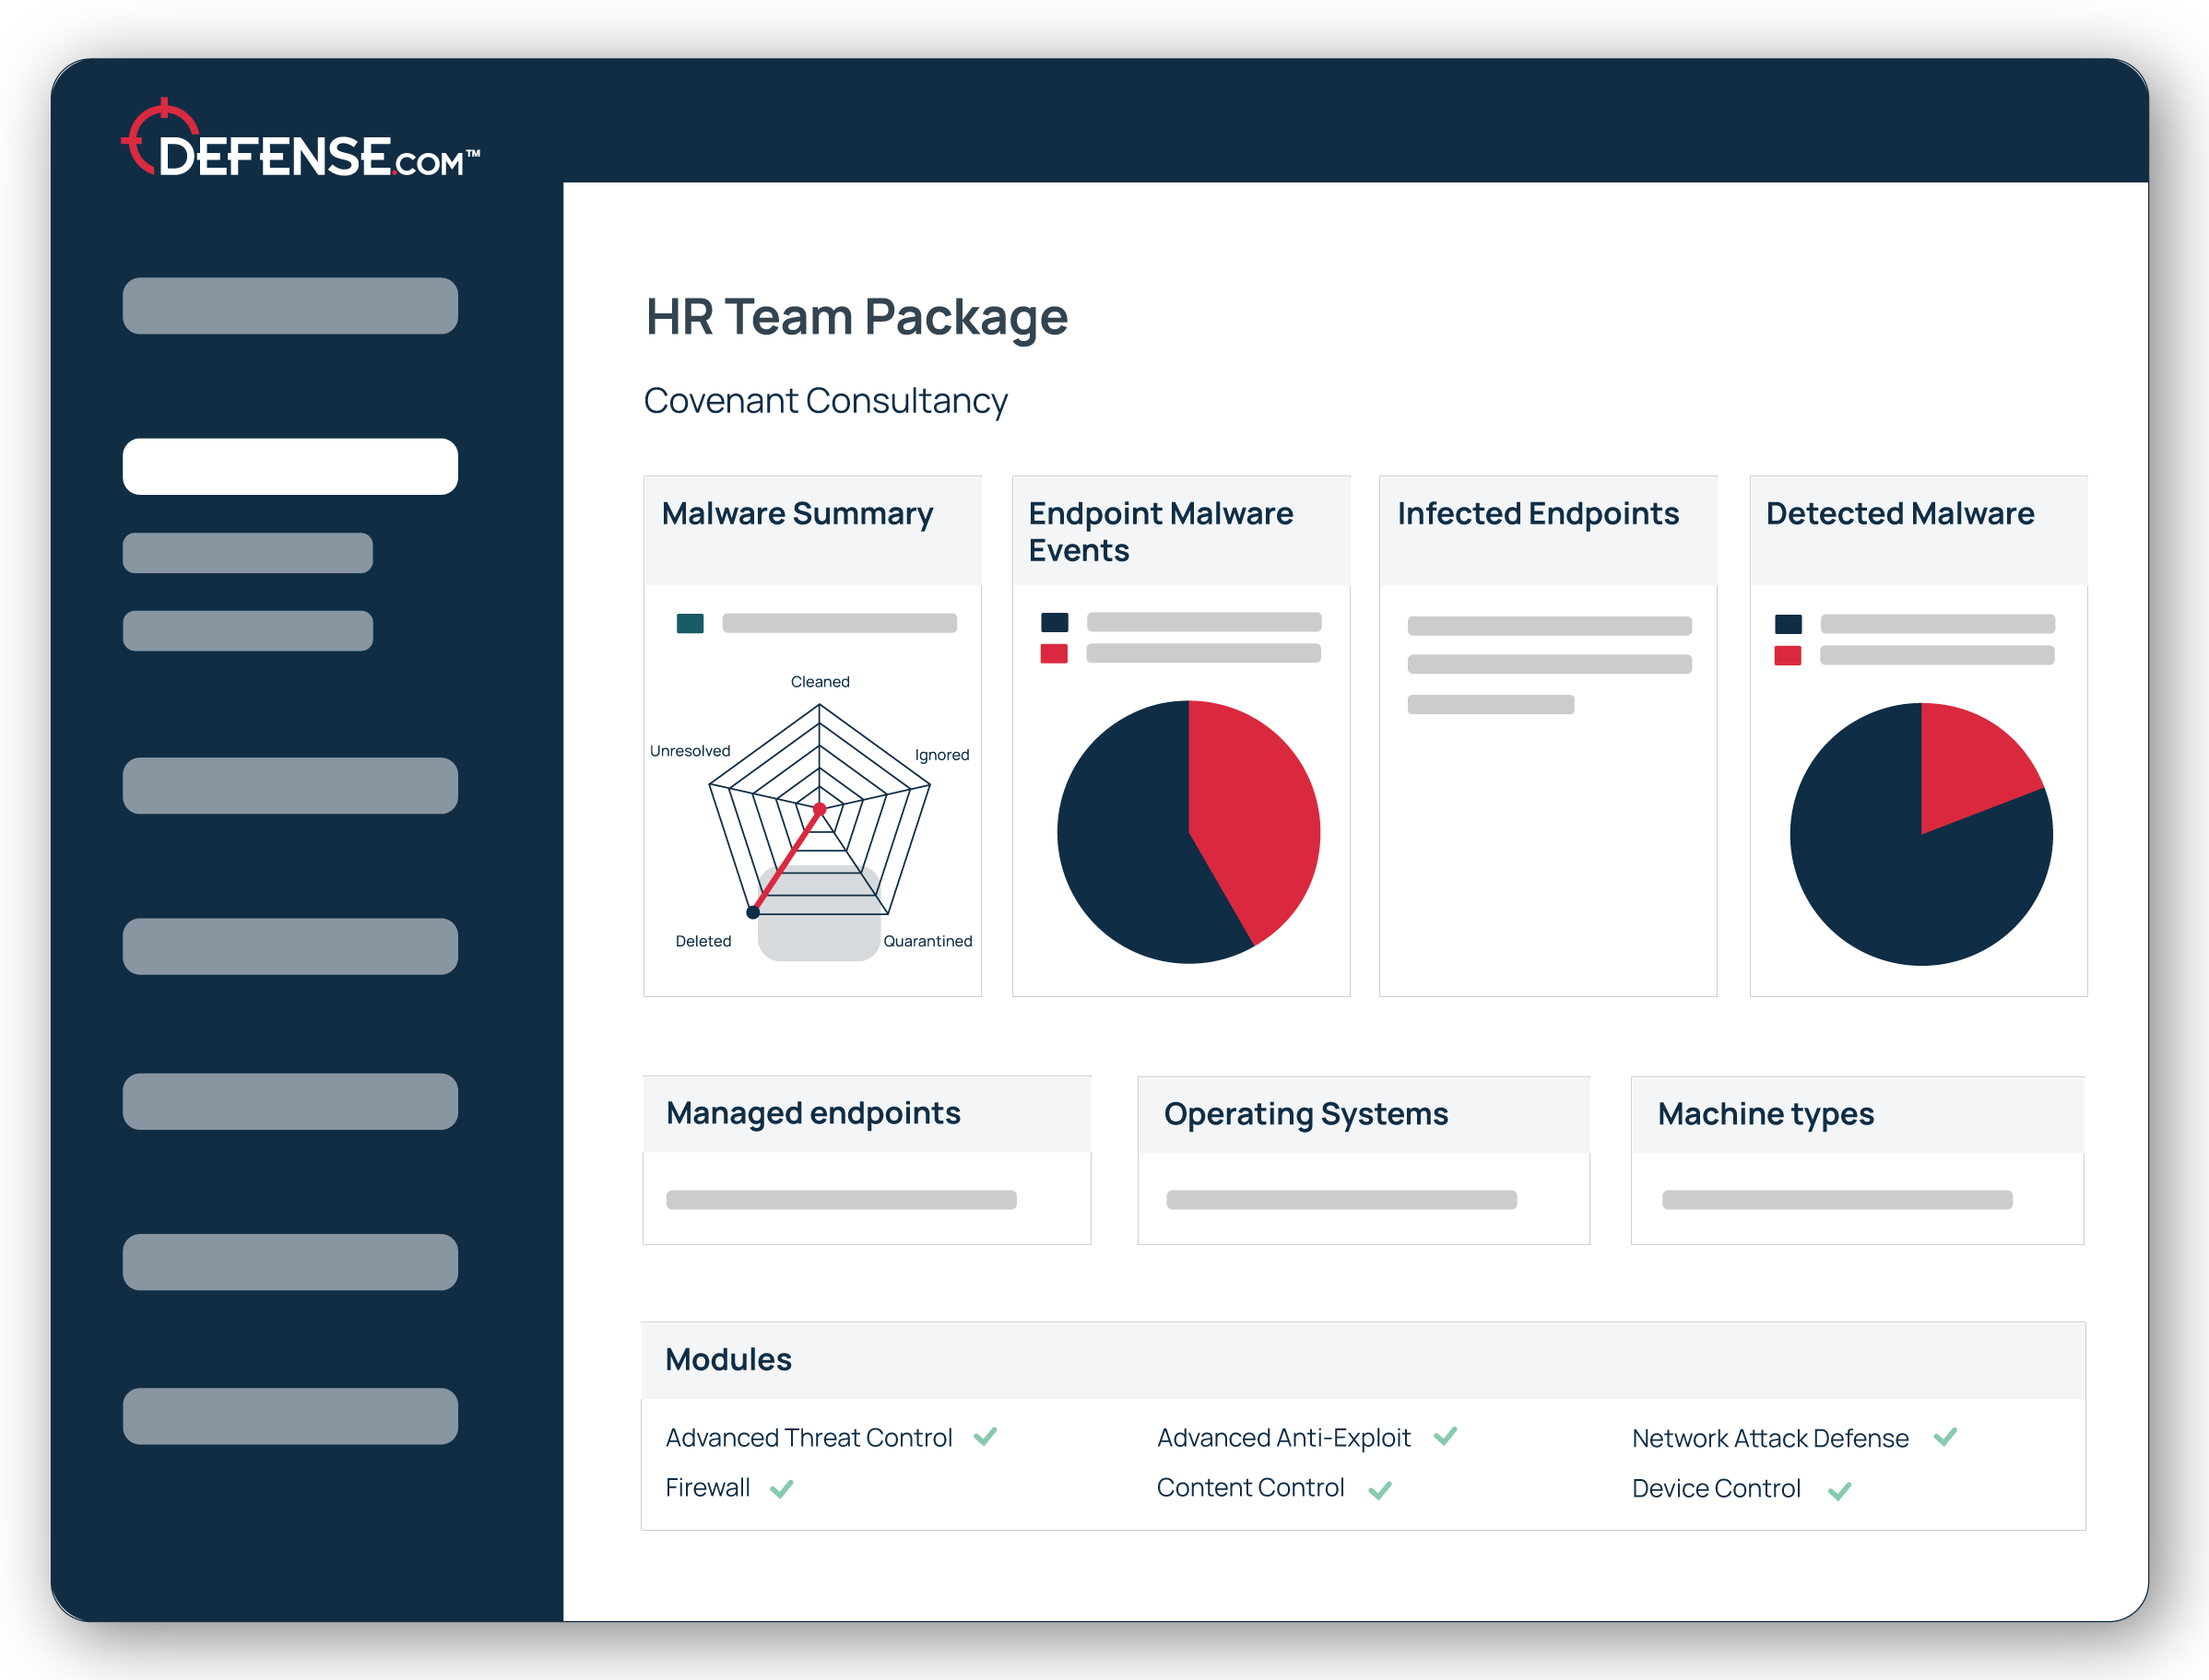The height and width of the screenshot is (1680, 2209).
Task: Toggle the Firewall module checkmark
Action: coord(780,1489)
